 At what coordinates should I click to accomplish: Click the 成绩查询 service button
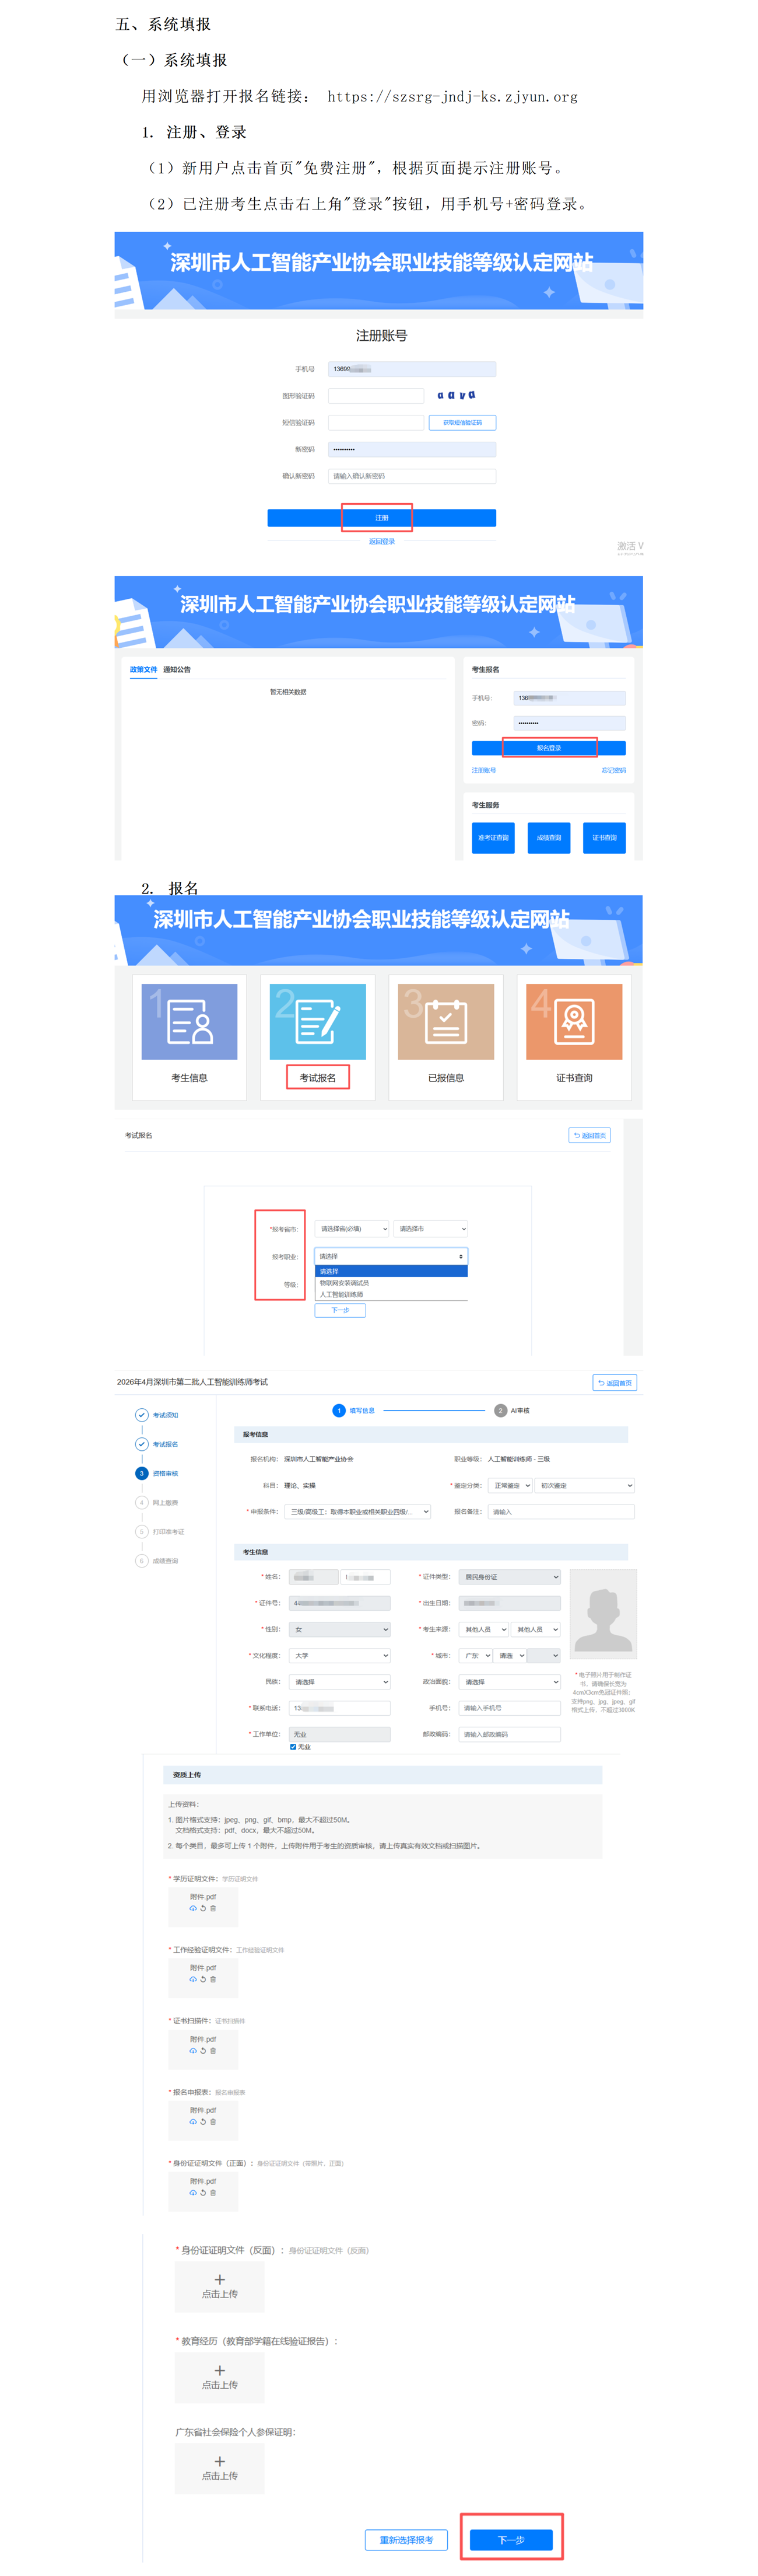pos(548,838)
